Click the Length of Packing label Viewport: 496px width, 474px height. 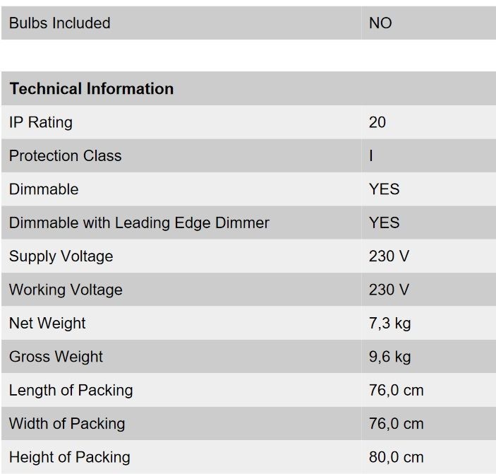71,390
